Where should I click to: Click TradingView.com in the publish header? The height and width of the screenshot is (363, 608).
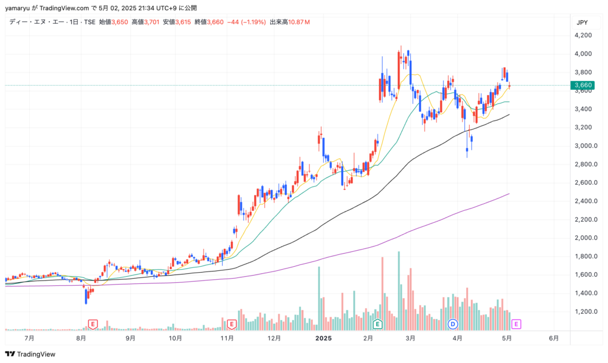64,8
